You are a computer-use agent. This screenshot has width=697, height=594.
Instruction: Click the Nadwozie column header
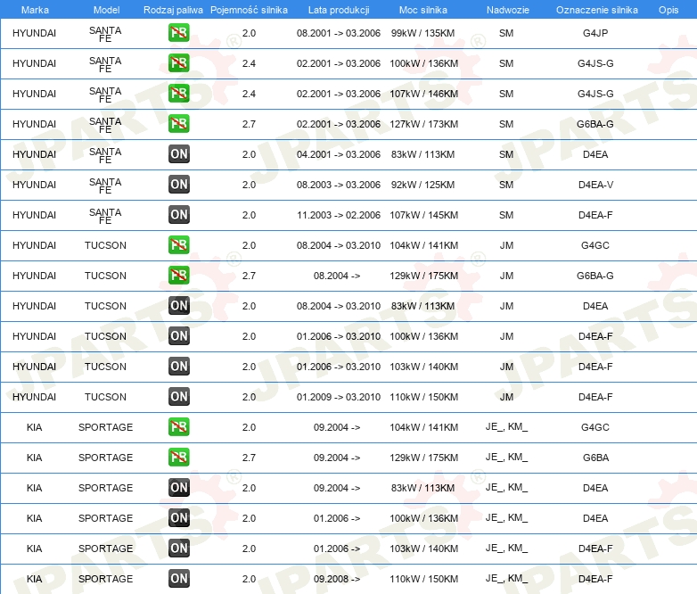(x=508, y=10)
